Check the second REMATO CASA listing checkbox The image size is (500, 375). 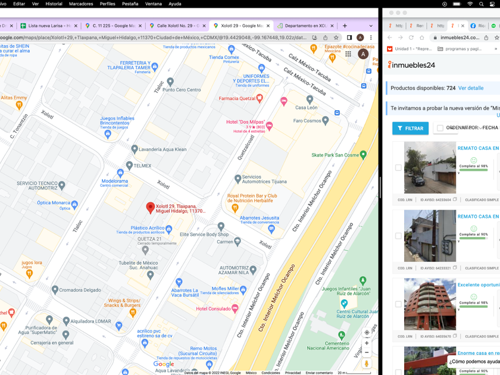point(398,236)
